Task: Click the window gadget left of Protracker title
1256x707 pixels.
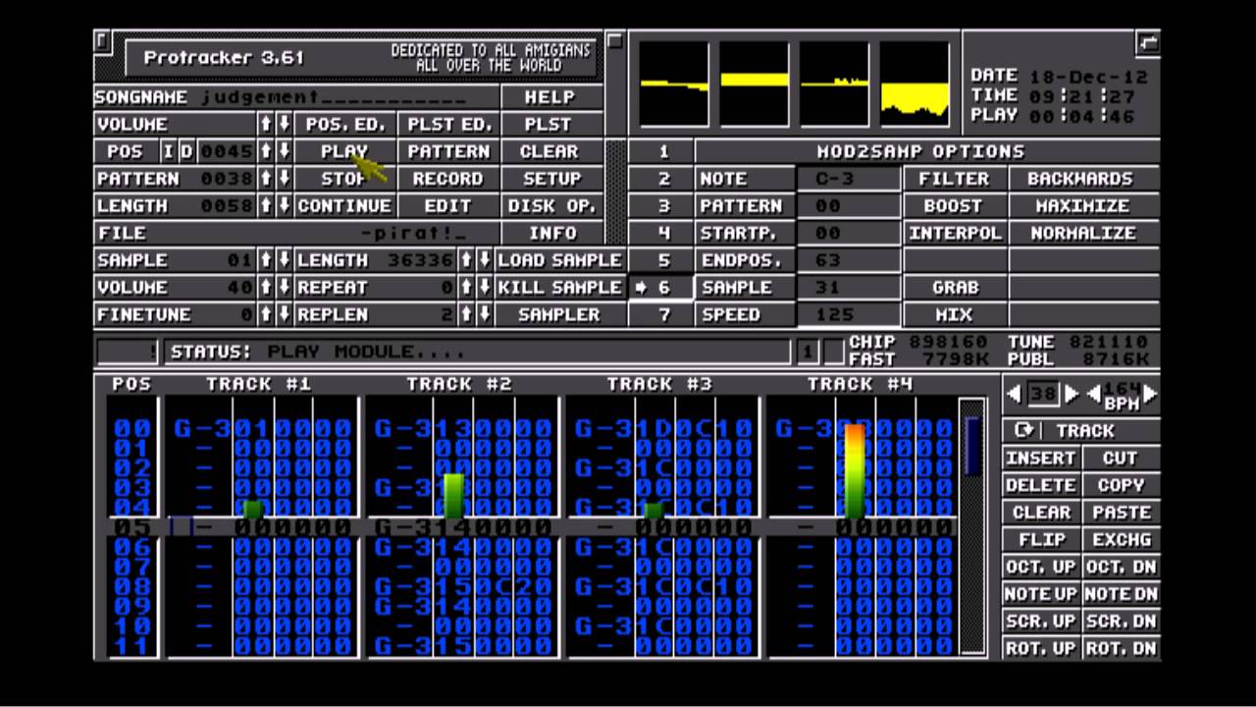Action: tap(102, 40)
